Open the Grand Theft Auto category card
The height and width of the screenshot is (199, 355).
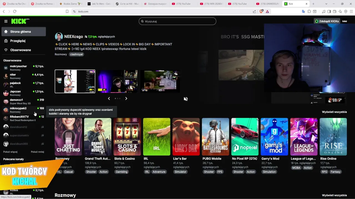pos(98,137)
